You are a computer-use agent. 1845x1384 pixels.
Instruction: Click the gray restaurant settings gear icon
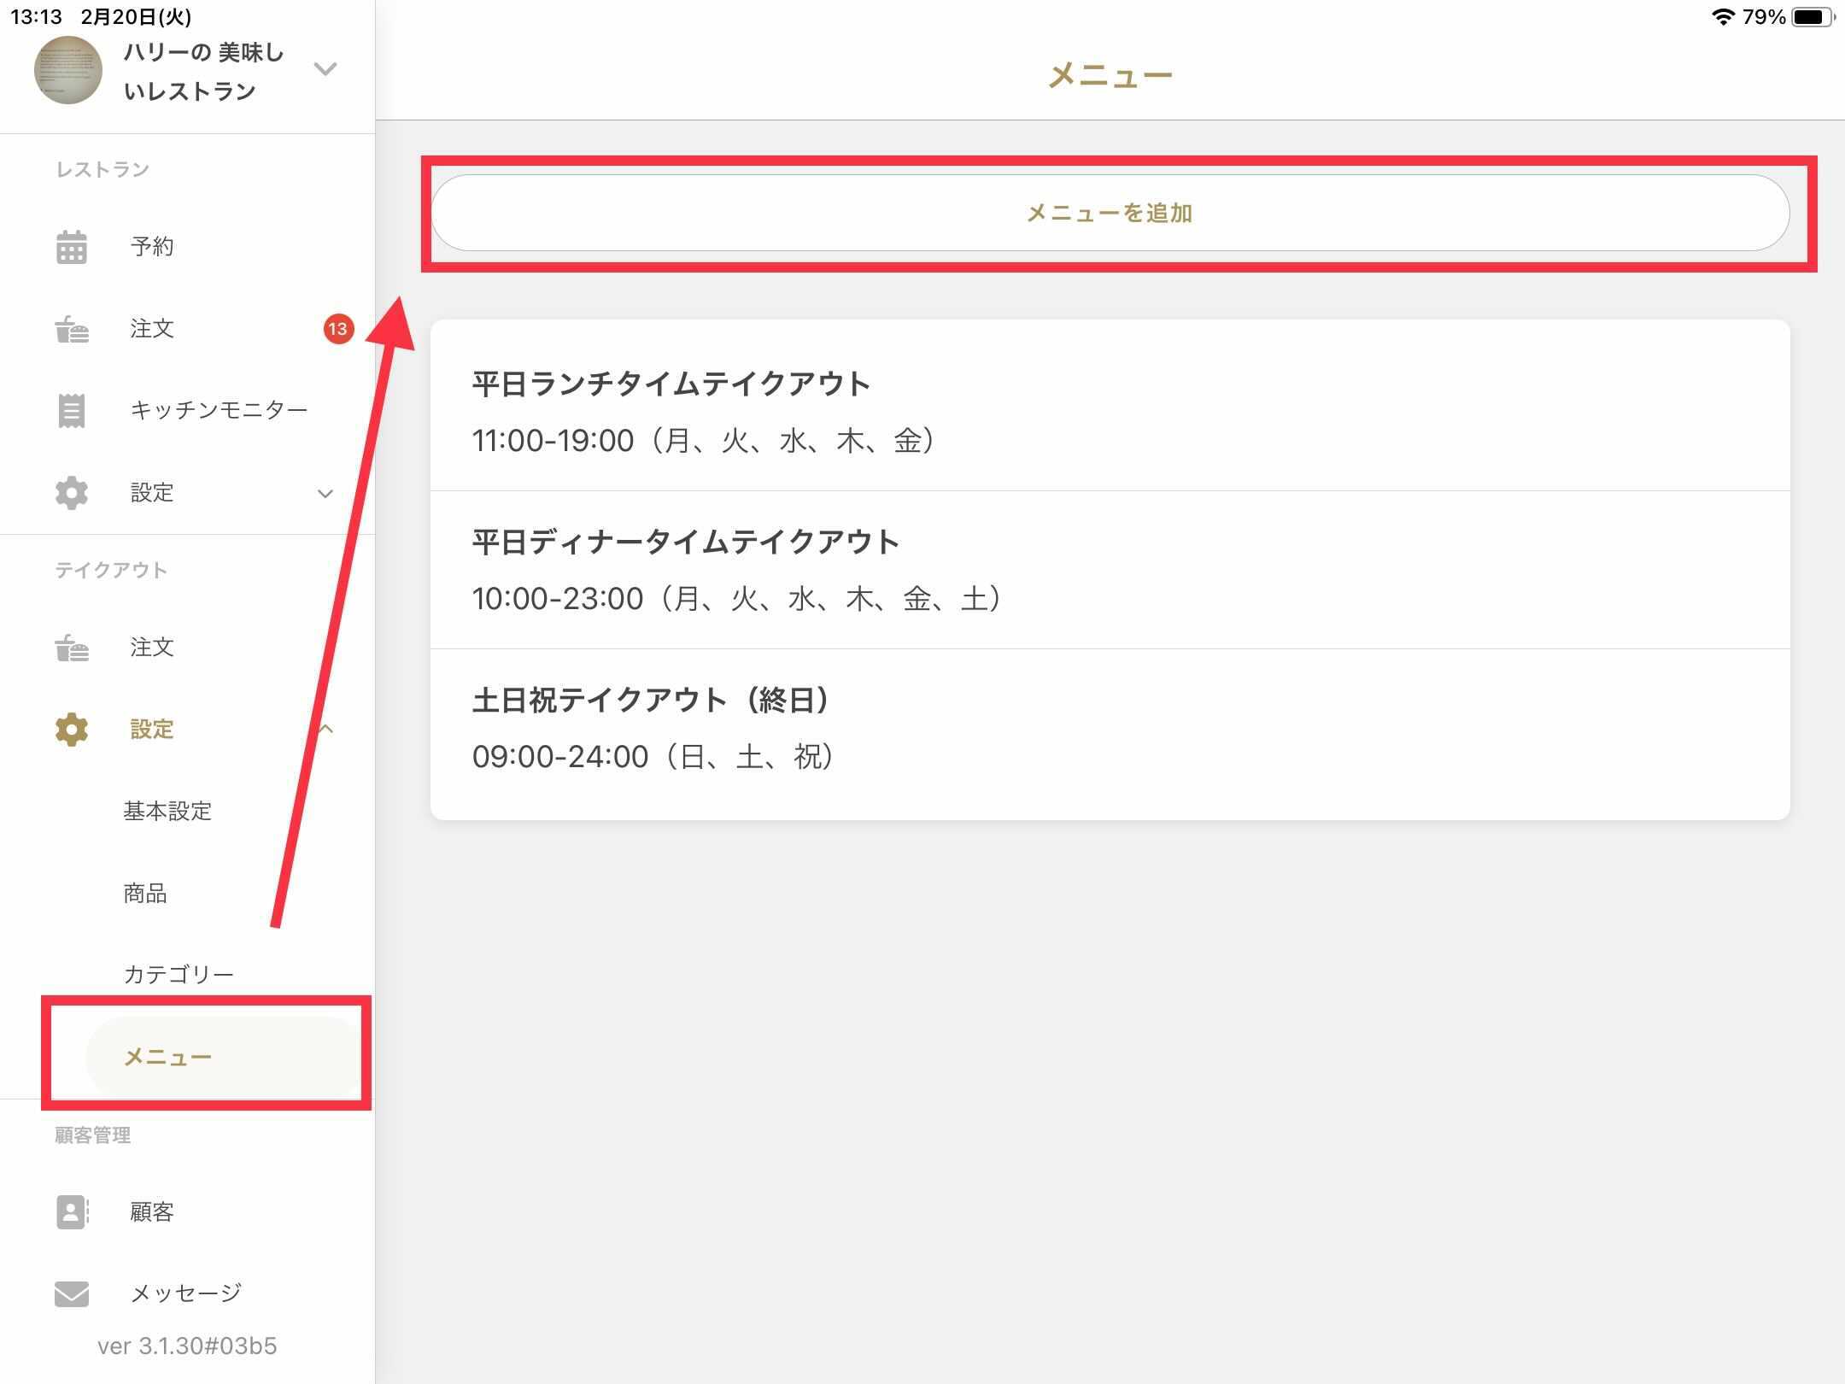click(x=72, y=493)
